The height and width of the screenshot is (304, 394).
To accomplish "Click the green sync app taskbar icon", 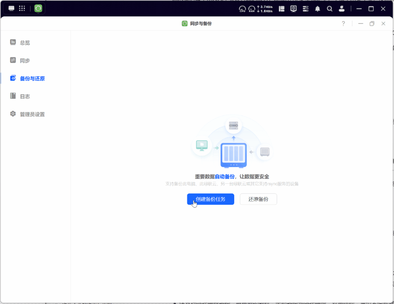I will tap(39, 8).
